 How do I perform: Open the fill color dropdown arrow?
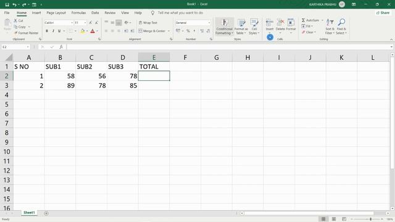click(x=87, y=31)
